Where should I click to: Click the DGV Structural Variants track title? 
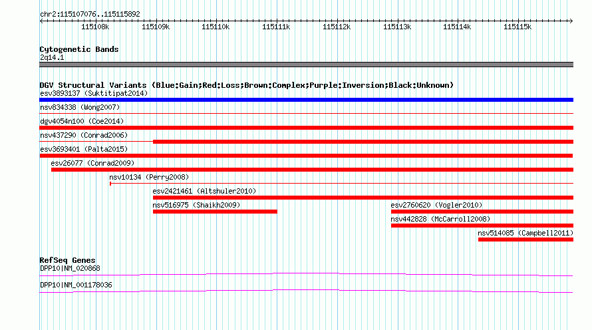(x=246, y=85)
